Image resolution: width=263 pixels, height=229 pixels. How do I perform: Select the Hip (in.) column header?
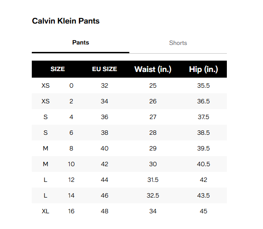(x=203, y=69)
